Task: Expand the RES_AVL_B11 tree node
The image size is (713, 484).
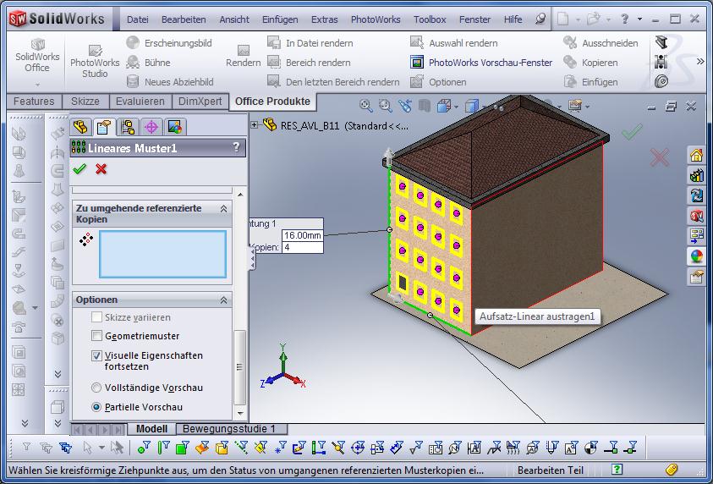Action: tap(255, 125)
